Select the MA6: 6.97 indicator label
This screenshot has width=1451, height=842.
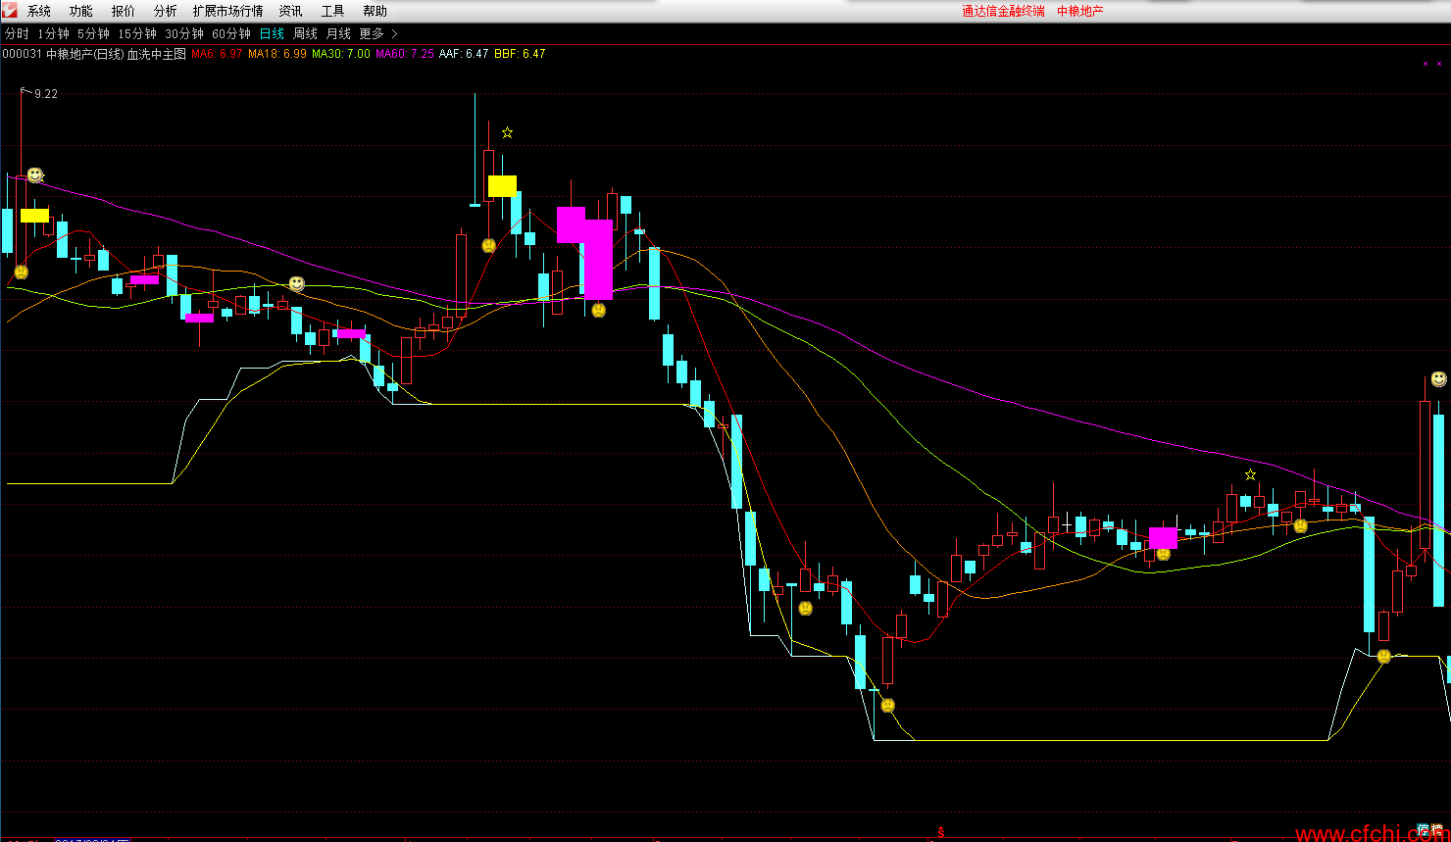pos(217,54)
